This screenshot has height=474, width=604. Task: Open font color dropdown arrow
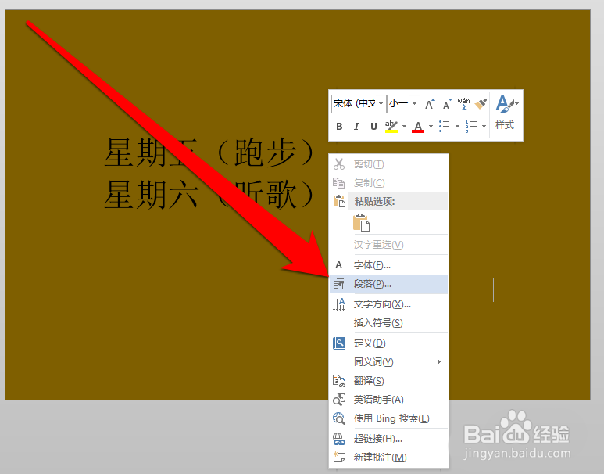pos(431,127)
